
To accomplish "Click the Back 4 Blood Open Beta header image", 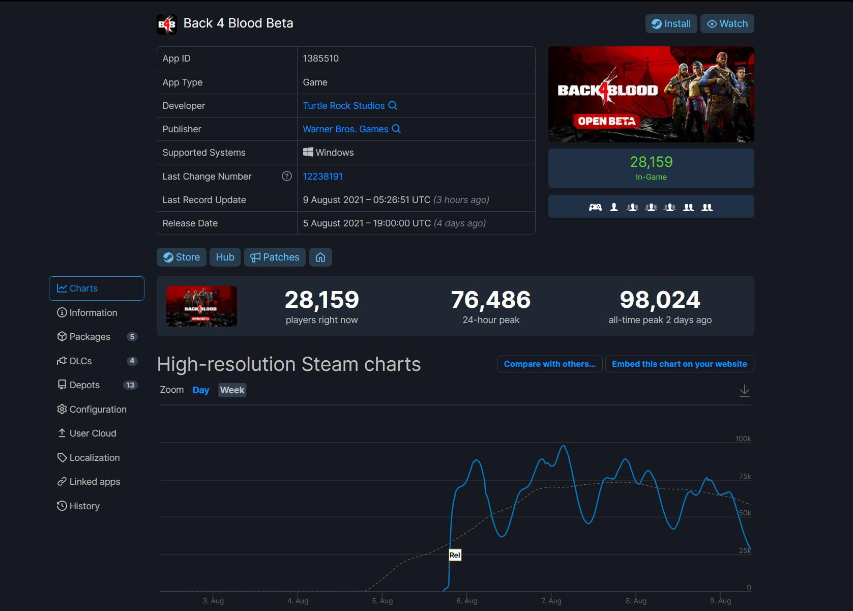I will 651,94.
